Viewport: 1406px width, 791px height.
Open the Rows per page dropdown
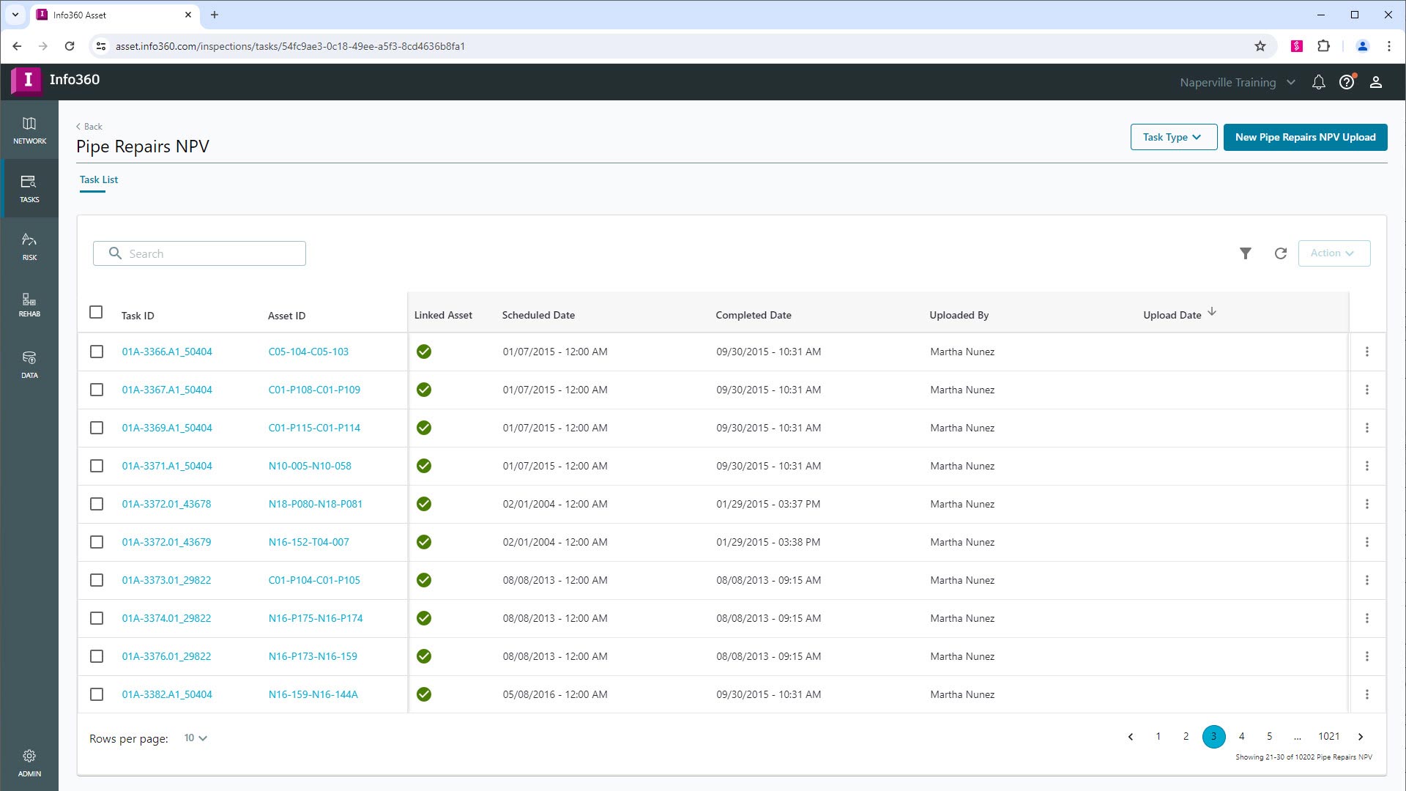click(x=196, y=738)
